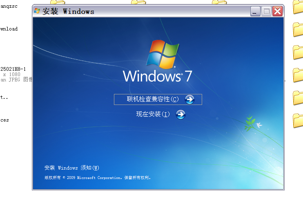Viewport: 303px width, 216px height.
Task: Minimize the 安装 Windows window
Action: pos(255,11)
